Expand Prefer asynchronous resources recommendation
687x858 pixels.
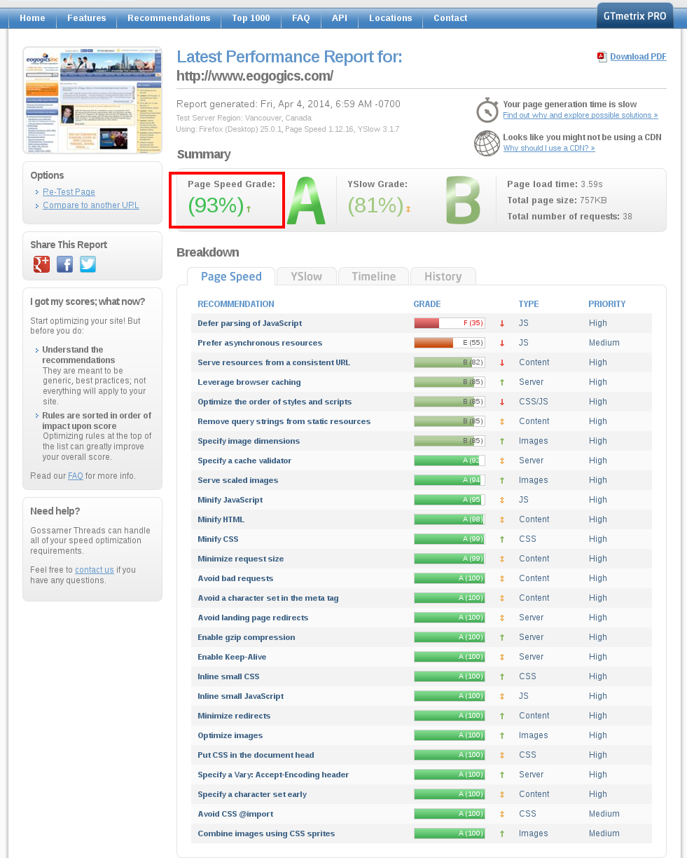click(x=260, y=343)
